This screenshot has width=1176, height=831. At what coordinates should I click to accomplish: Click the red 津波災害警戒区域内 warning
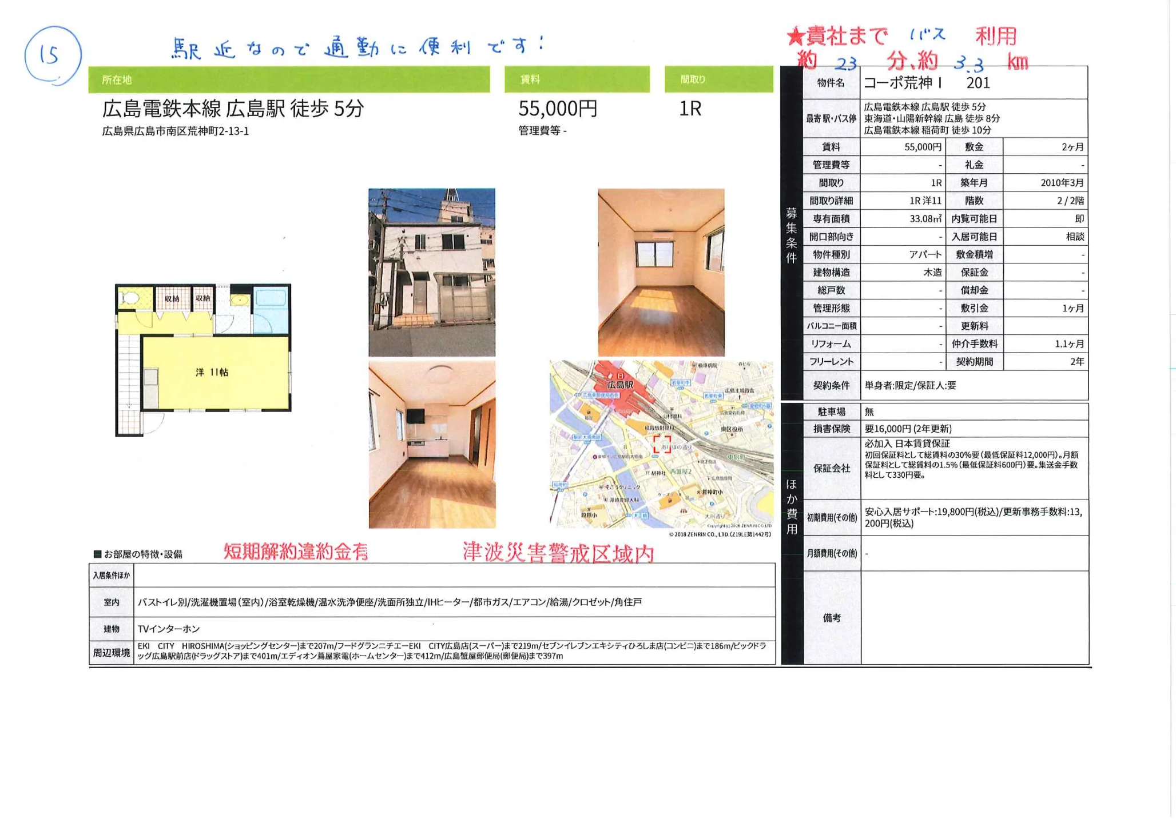(558, 553)
